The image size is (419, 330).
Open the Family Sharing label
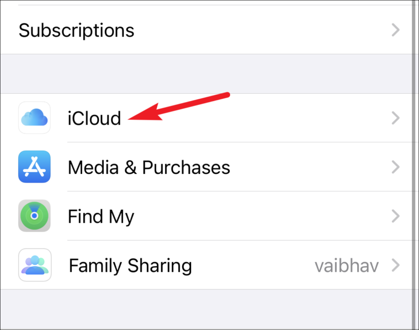click(x=130, y=266)
